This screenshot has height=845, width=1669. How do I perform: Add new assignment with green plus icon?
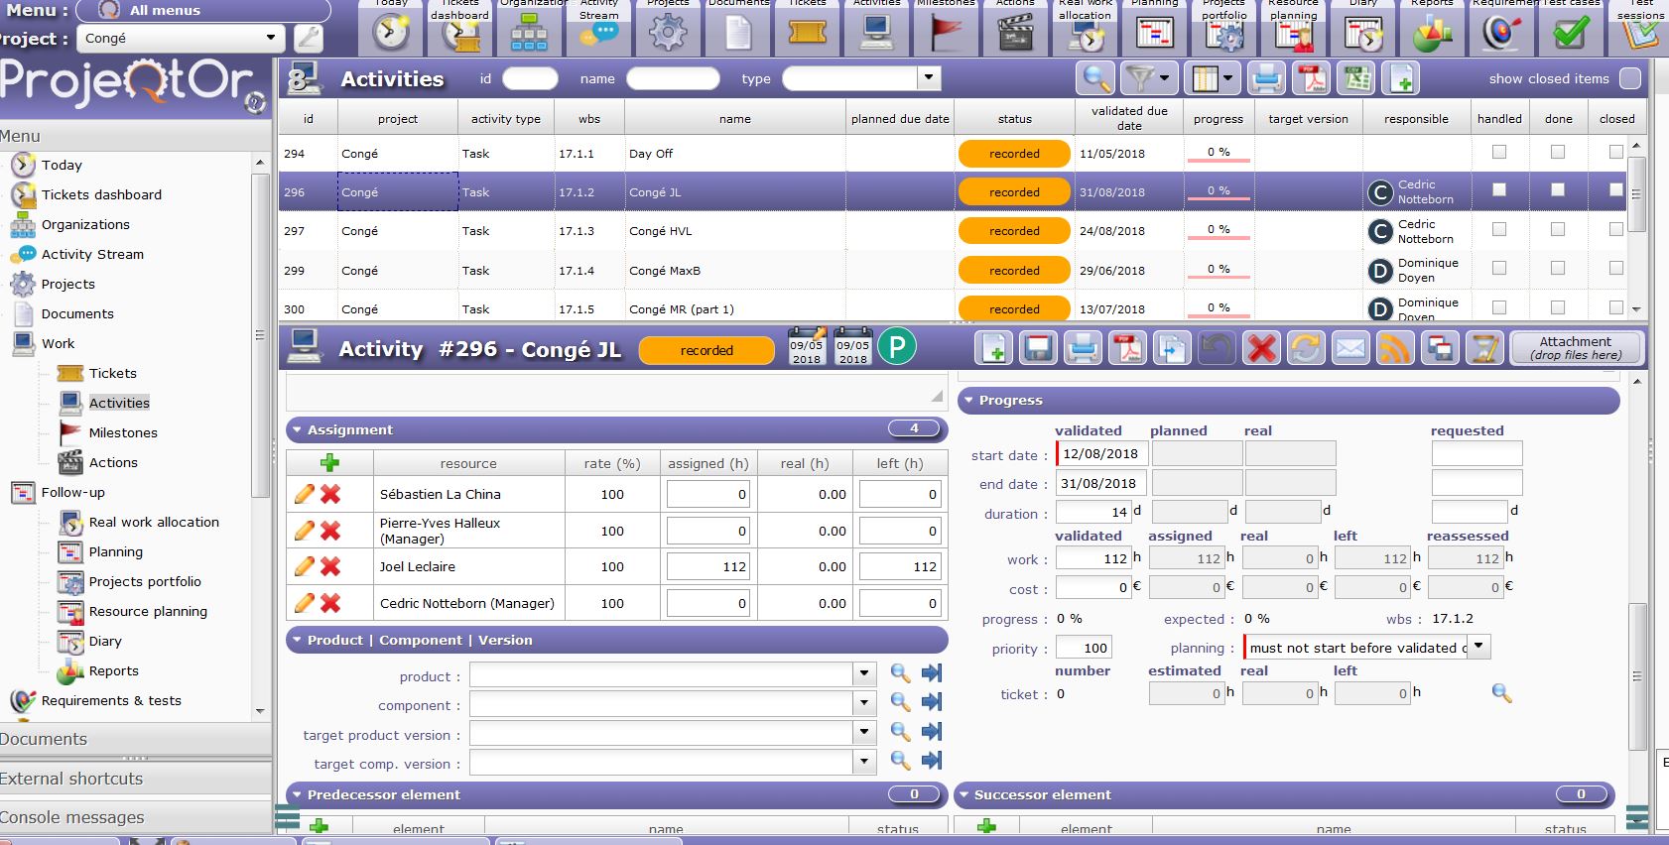pos(329,462)
